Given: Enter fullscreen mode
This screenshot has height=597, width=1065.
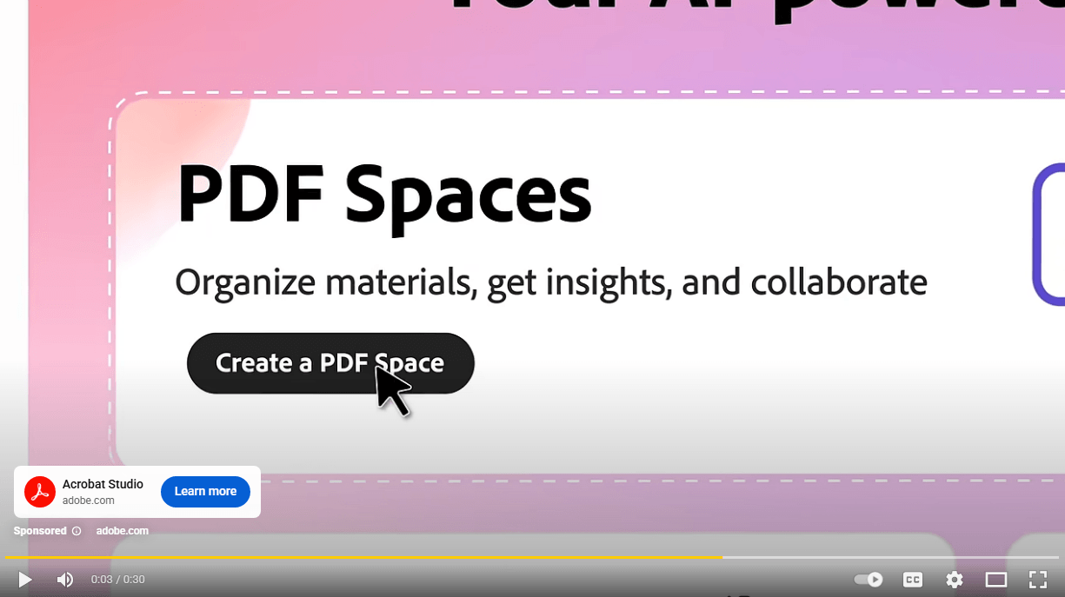Looking at the screenshot, I should tap(1037, 580).
